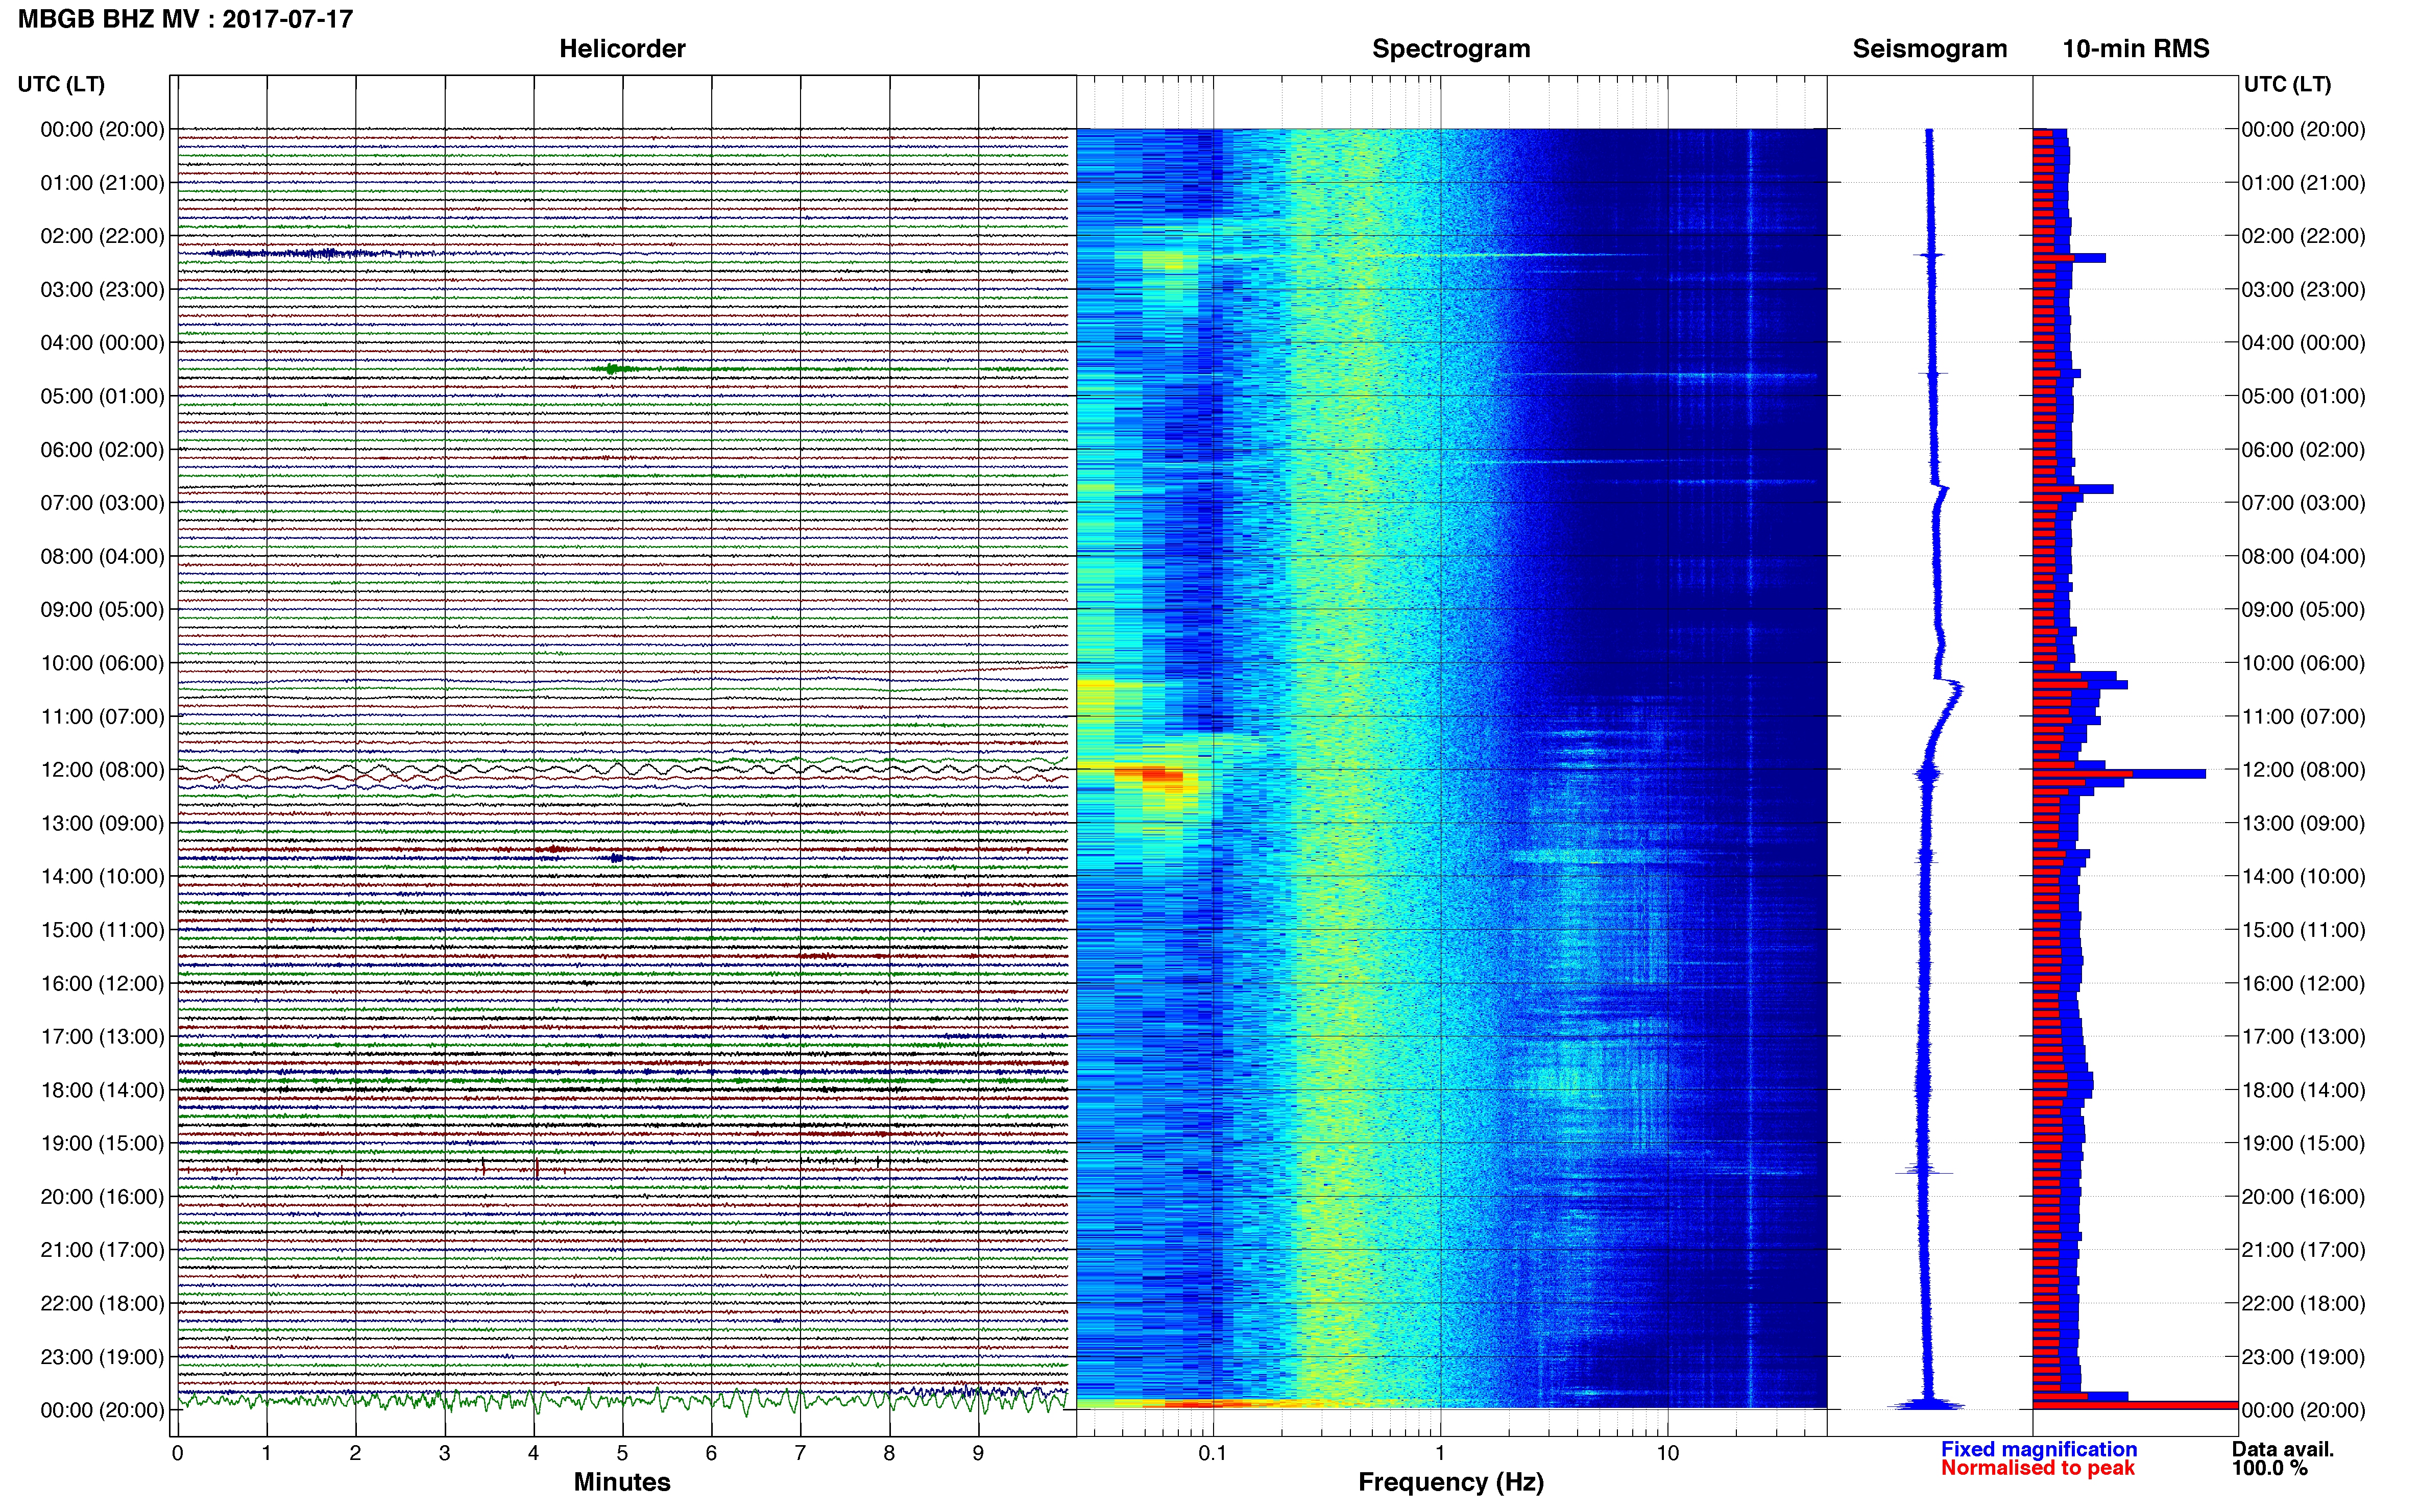Click the 03:00 (23:00) label on the helicorder axis

coord(102,290)
